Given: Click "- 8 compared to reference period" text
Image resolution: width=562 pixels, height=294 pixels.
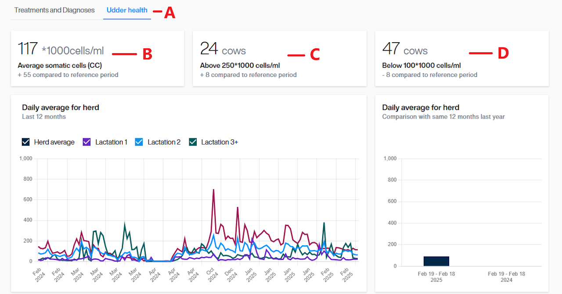Looking at the screenshot, I should coord(430,75).
